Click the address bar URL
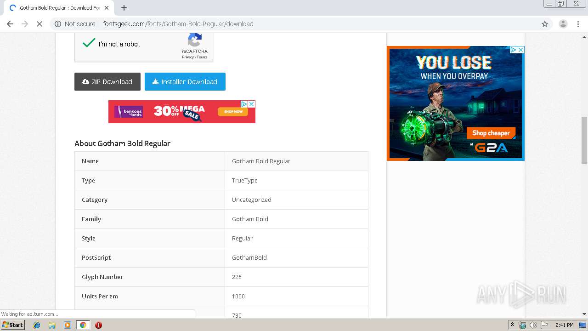588x331 pixels. (x=178, y=24)
